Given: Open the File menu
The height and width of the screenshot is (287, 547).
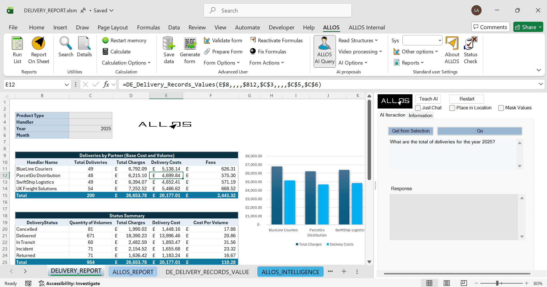Looking at the screenshot, I should click(13, 27).
